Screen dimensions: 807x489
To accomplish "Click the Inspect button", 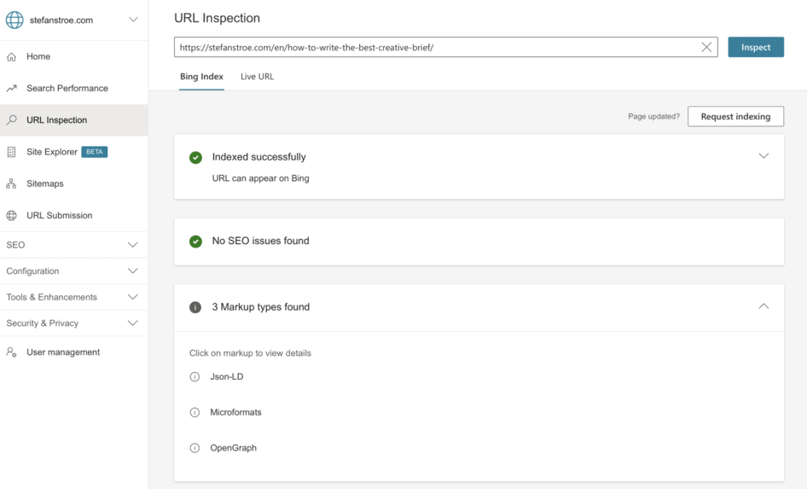I will pos(756,47).
